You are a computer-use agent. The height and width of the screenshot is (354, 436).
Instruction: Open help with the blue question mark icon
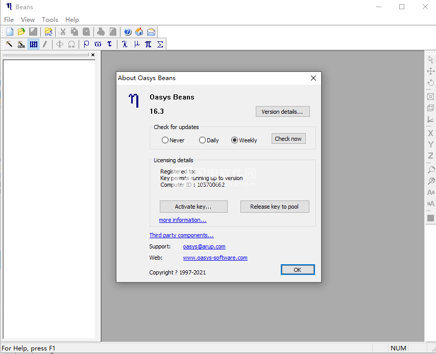pyautogui.click(x=128, y=32)
